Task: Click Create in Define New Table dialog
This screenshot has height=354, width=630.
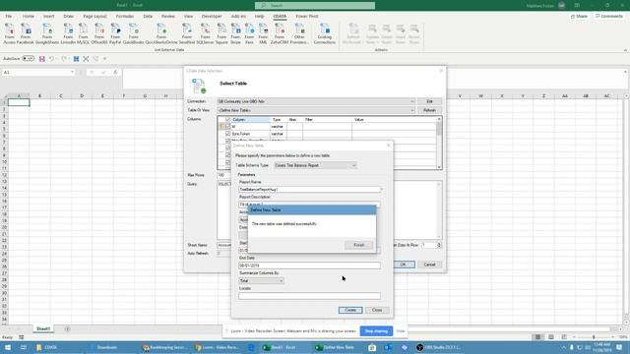Action: pyautogui.click(x=350, y=310)
